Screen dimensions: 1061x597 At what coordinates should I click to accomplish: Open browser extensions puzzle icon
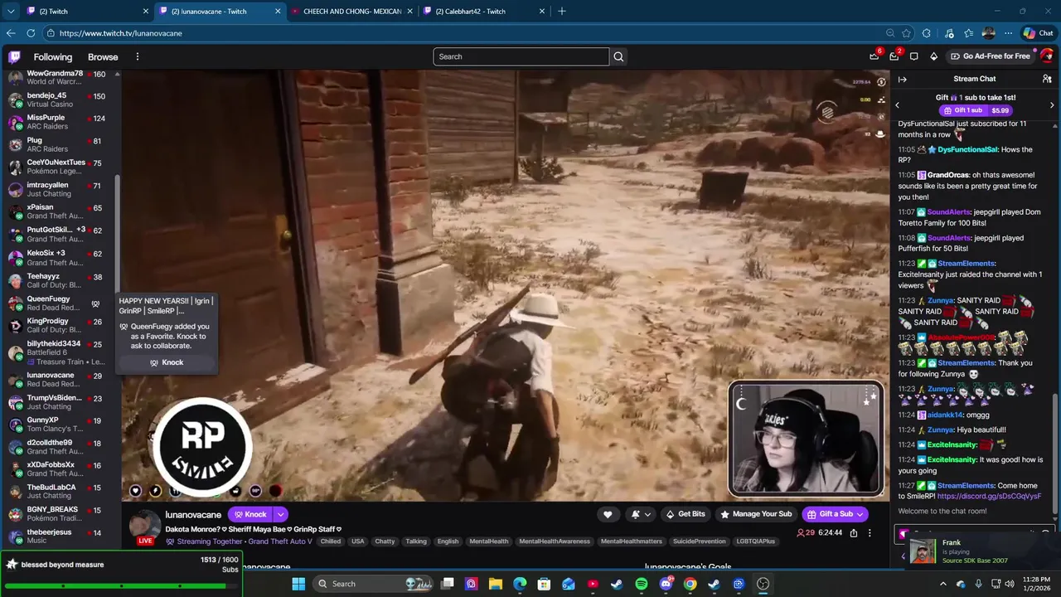point(927,33)
